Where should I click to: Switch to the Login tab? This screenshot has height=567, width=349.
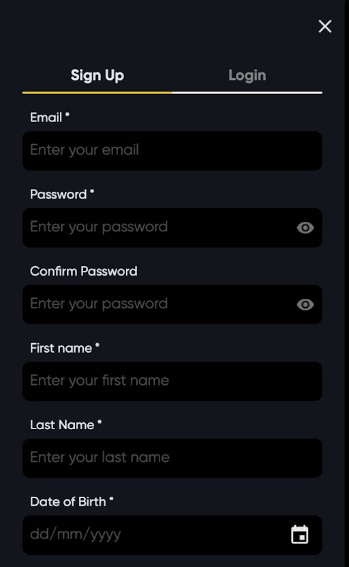(247, 75)
